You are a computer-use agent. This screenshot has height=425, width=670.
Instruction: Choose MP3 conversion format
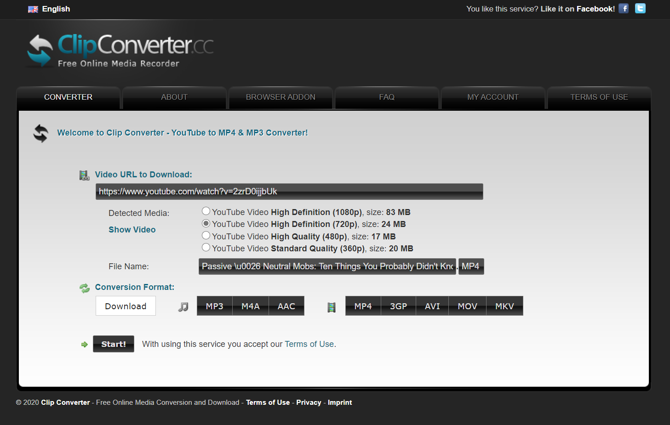pyautogui.click(x=214, y=306)
